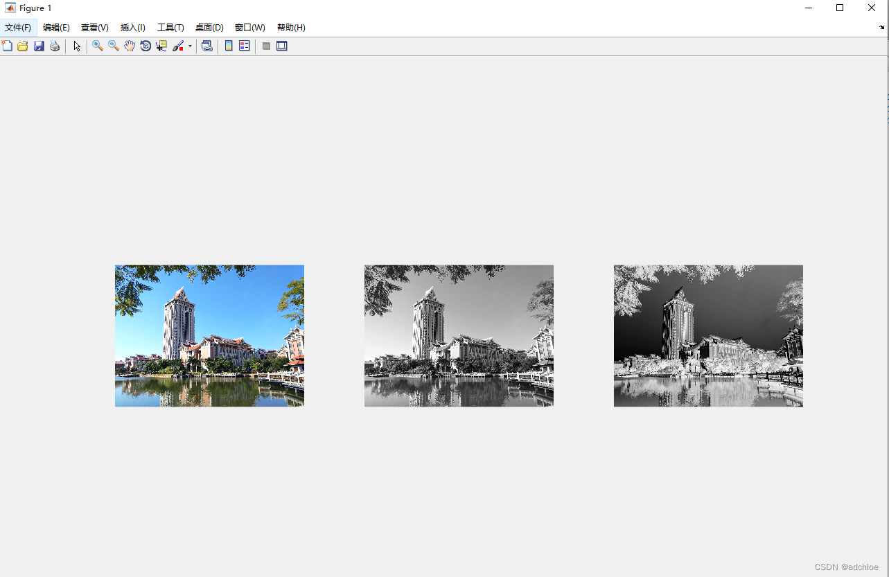Image resolution: width=889 pixels, height=577 pixels.
Task: Open the 工具(T) menu
Action: (x=170, y=28)
